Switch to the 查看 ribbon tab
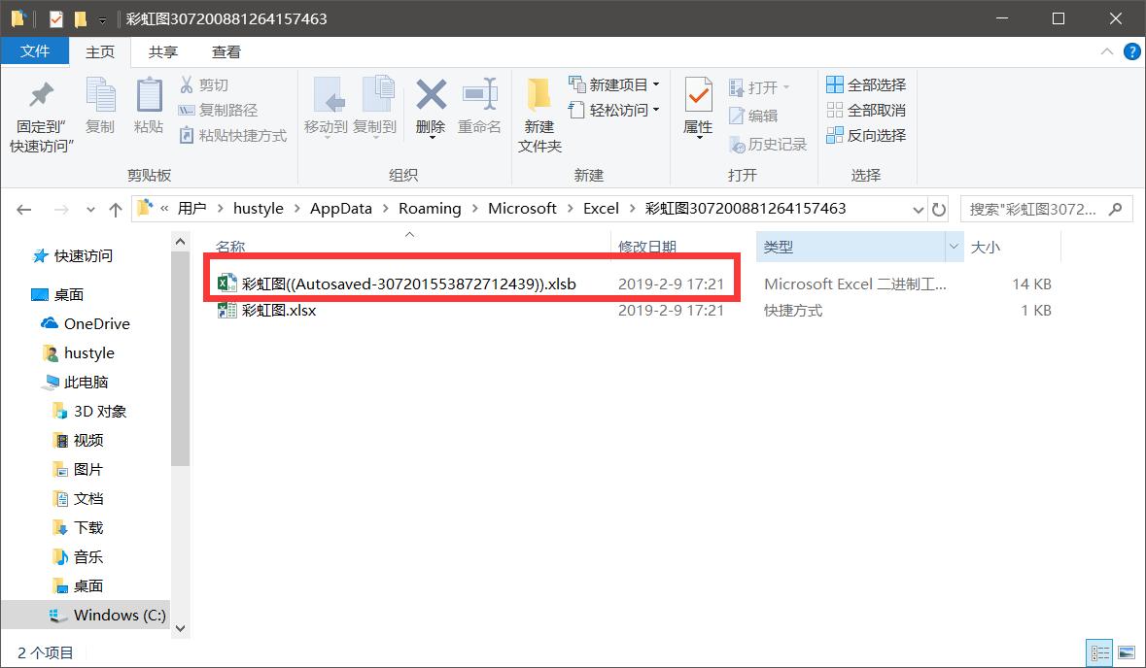The width and height of the screenshot is (1146, 668). 226,51
